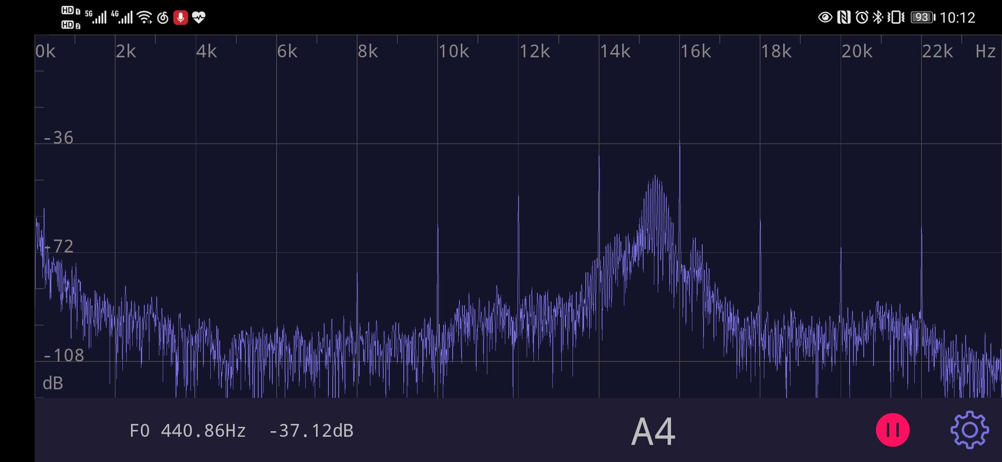Tap the HD 2 calling indicator
Image resolution: width=1002 pixels, height=462 pixels.
tap(71, 25)
